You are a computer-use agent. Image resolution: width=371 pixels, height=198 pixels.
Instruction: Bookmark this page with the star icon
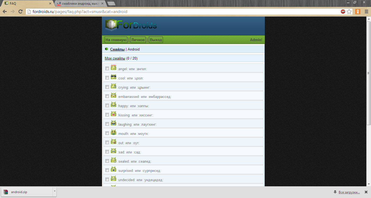coord(349,12)
